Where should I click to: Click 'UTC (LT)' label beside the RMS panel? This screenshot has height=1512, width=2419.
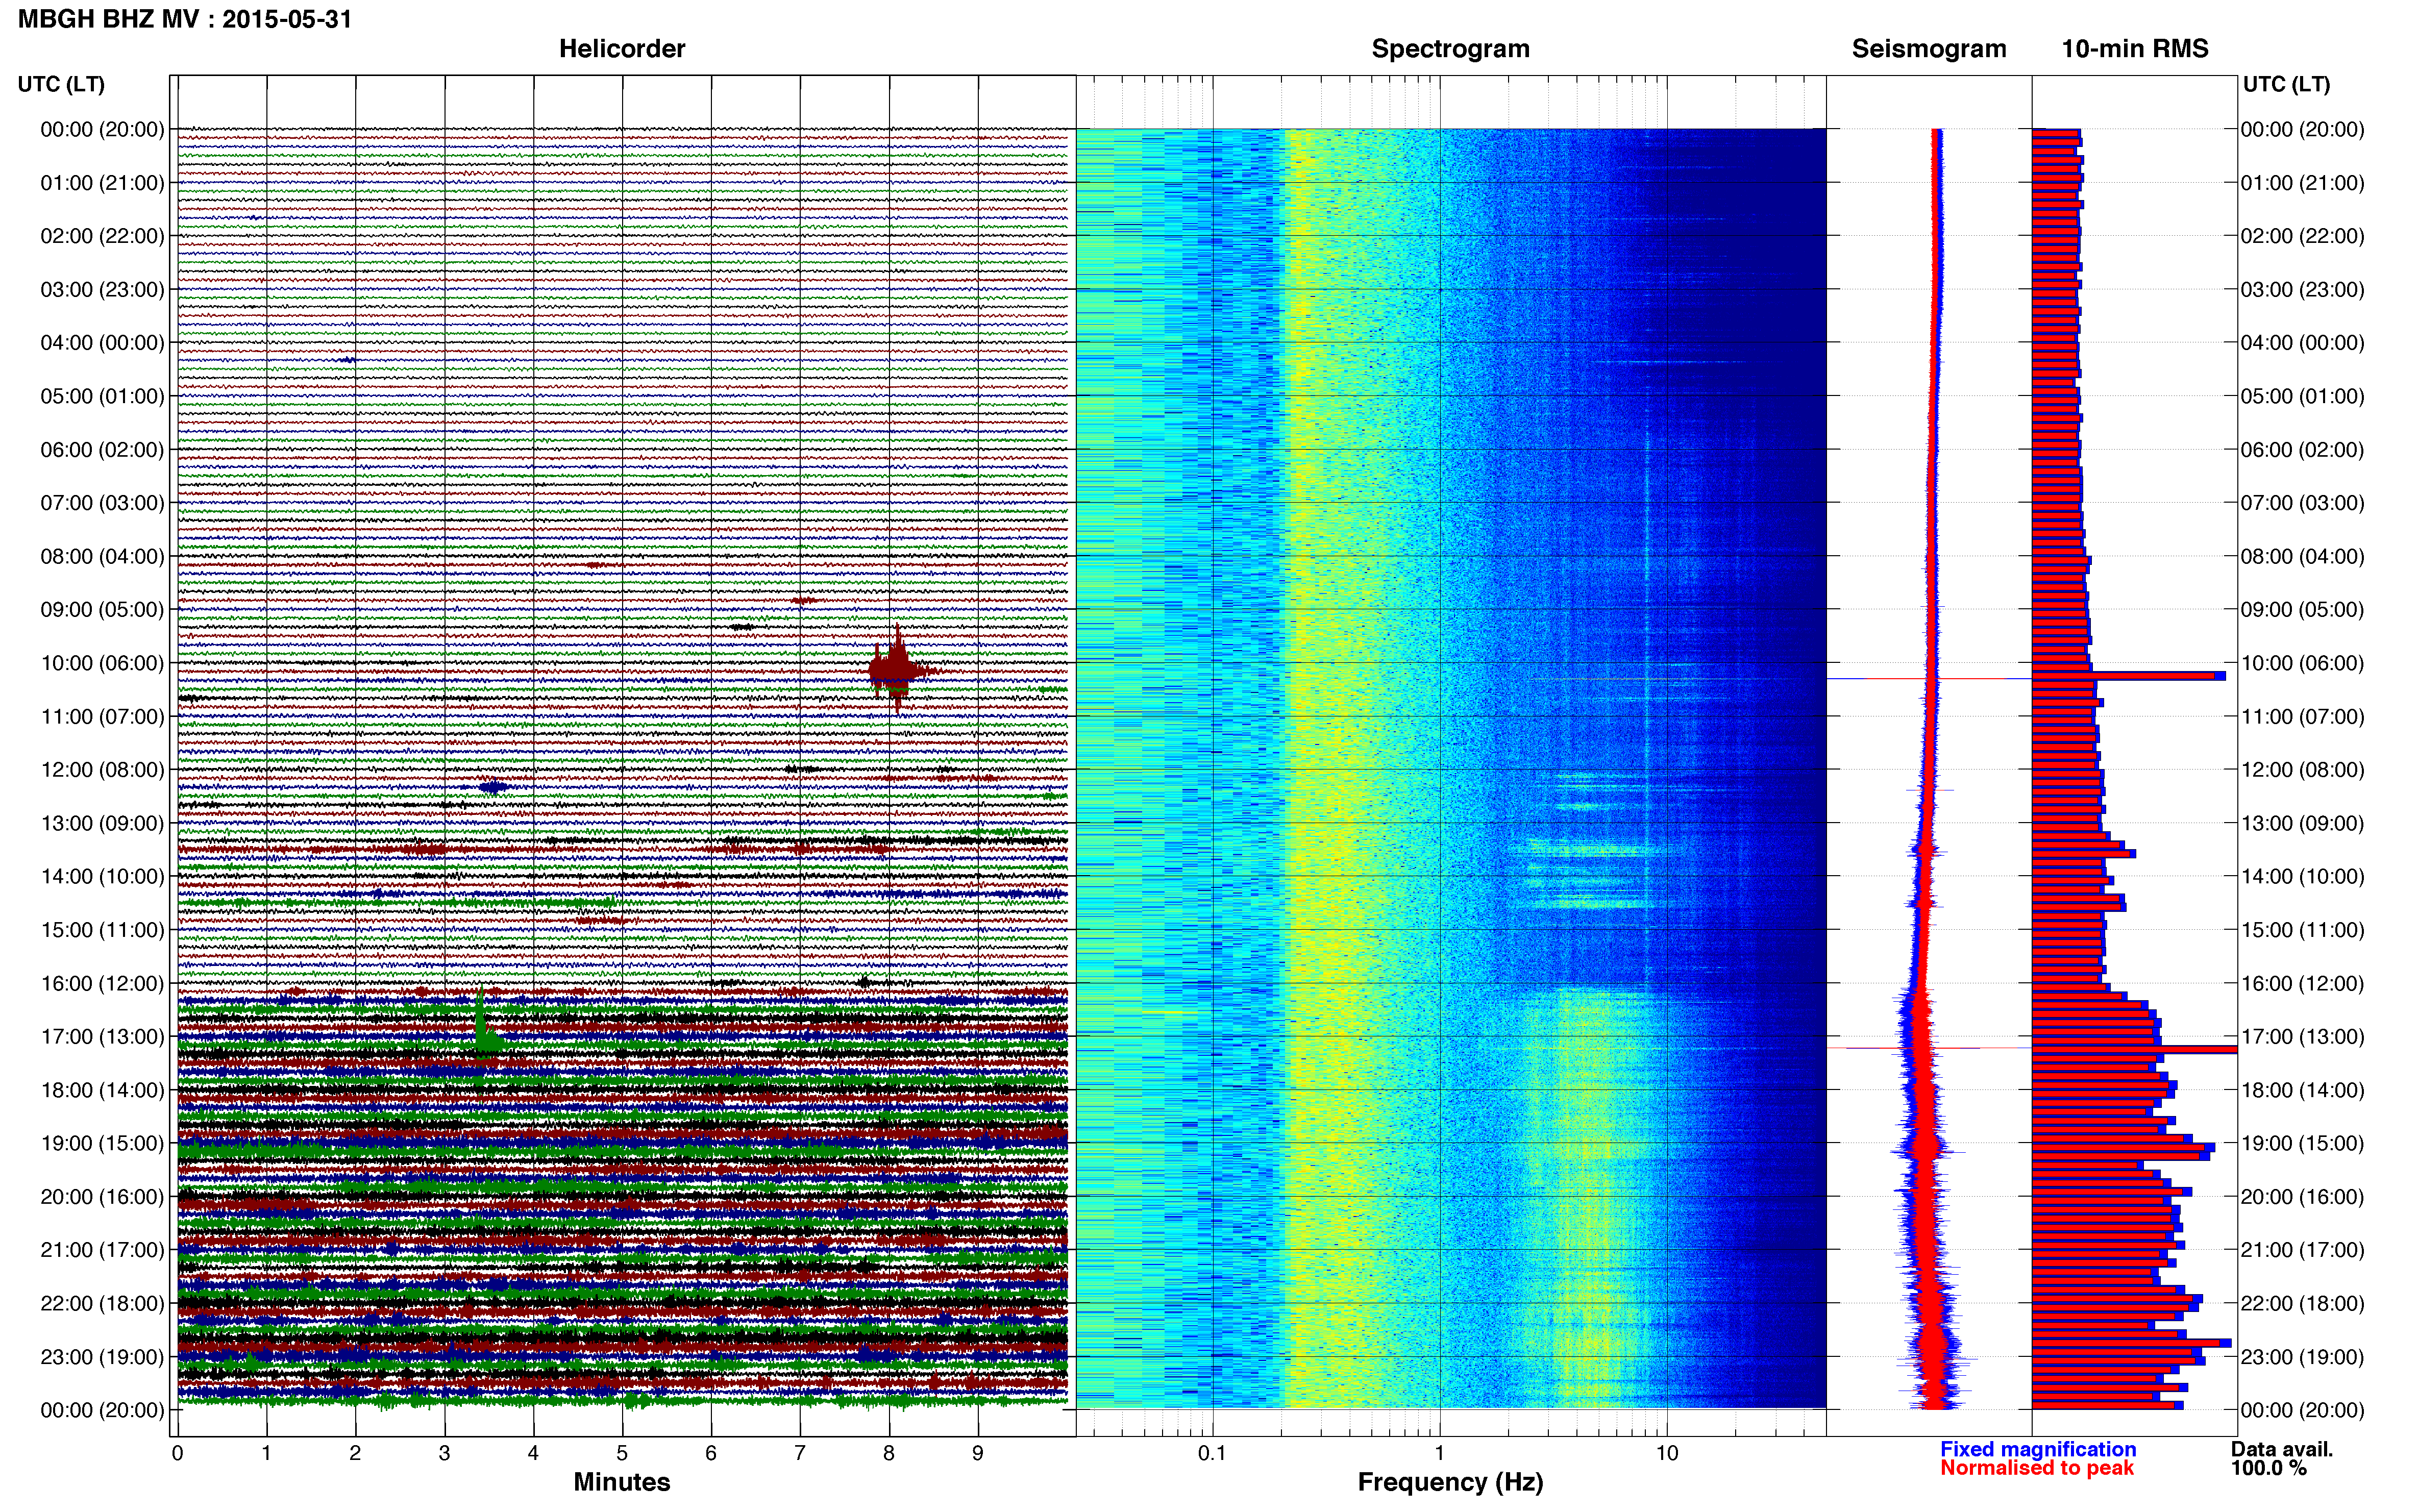pos(2287,84)
